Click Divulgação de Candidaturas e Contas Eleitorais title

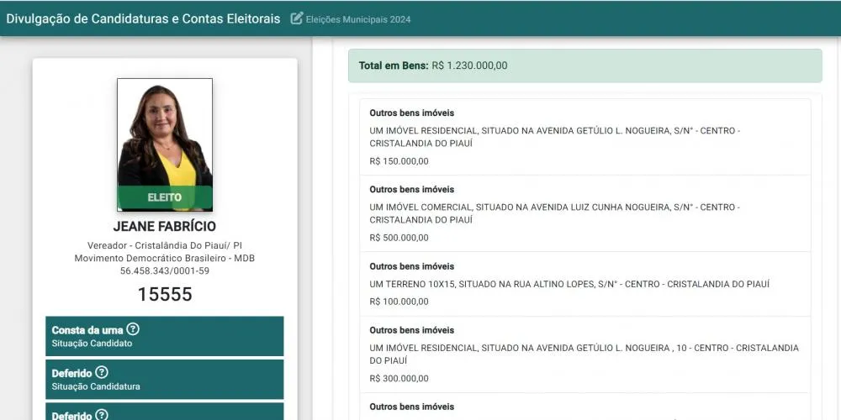[143, 18]
